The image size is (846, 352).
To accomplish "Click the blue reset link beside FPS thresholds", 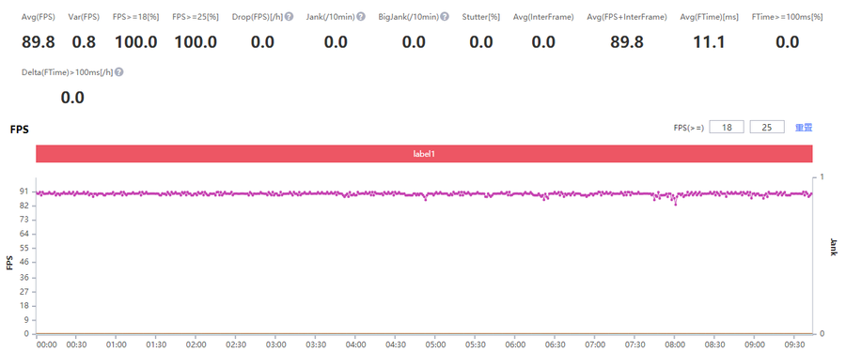I will [804, 128].
